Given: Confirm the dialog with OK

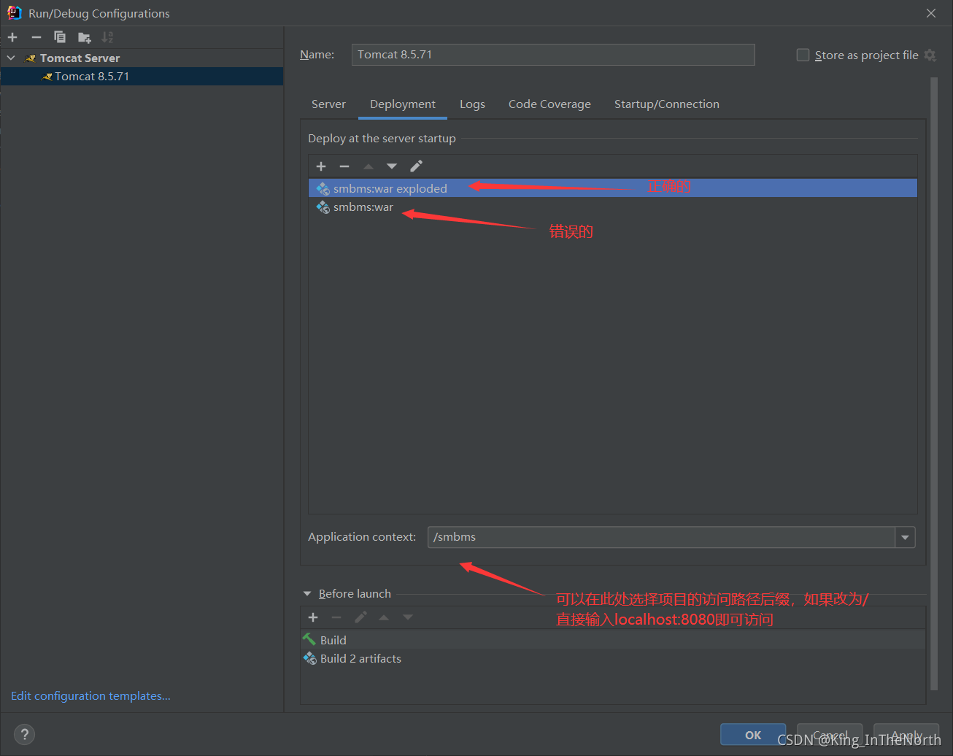Looking at the screenshot, I should click(753, 735).
